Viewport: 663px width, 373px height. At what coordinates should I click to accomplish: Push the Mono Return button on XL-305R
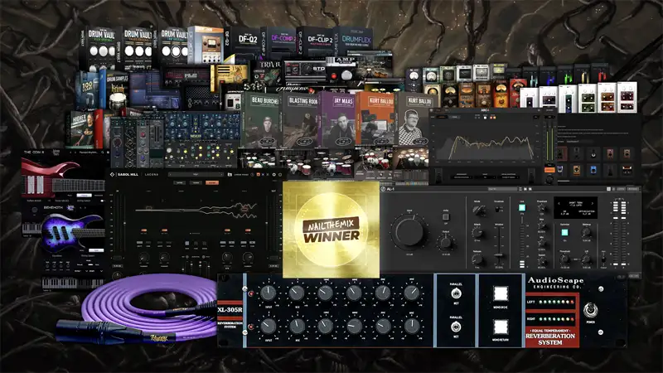click(501, 327)
